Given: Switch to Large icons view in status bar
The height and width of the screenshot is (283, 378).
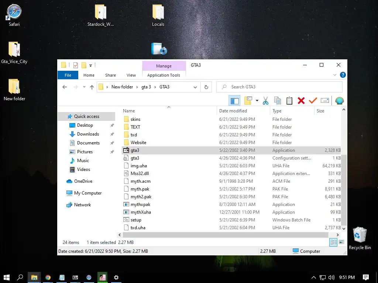Looking at the screenshot, I should coord(341,242).
